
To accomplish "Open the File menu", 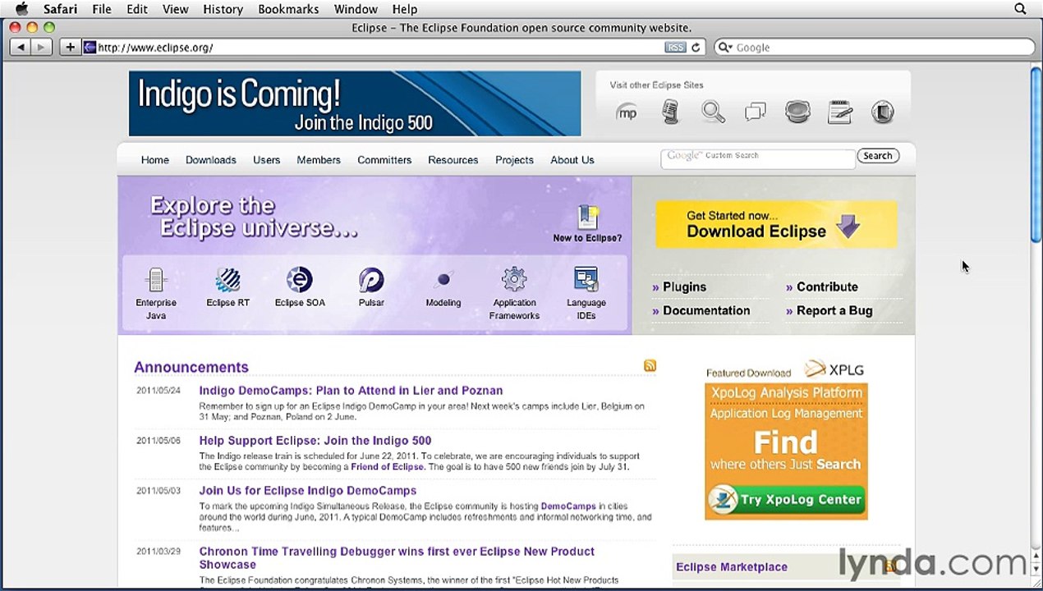I will pyautogui.click(x=102, y=9).
